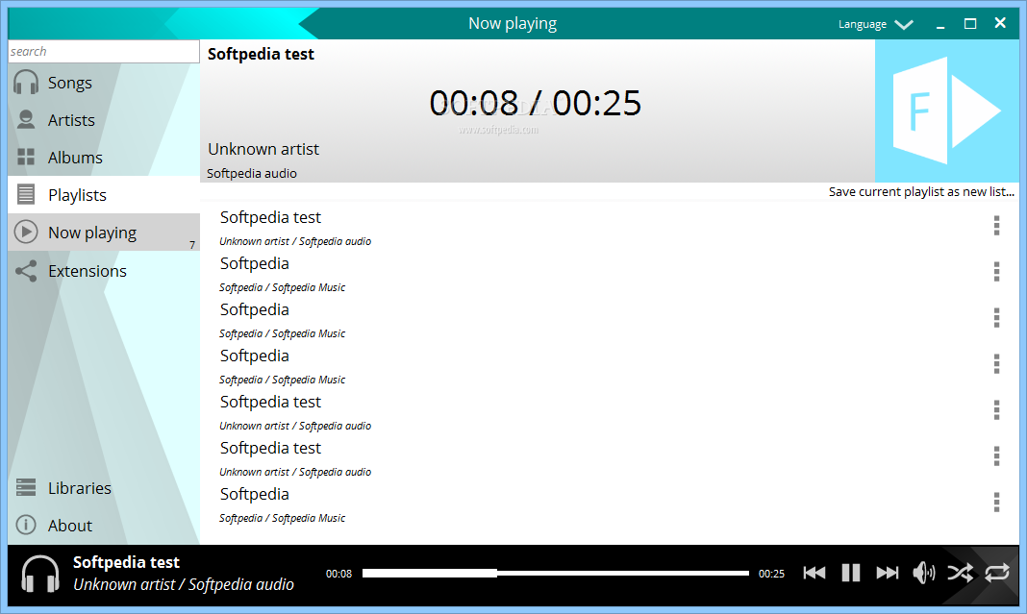
Task: Click Softpedia audio album name in header
Action: coord(252,174)
